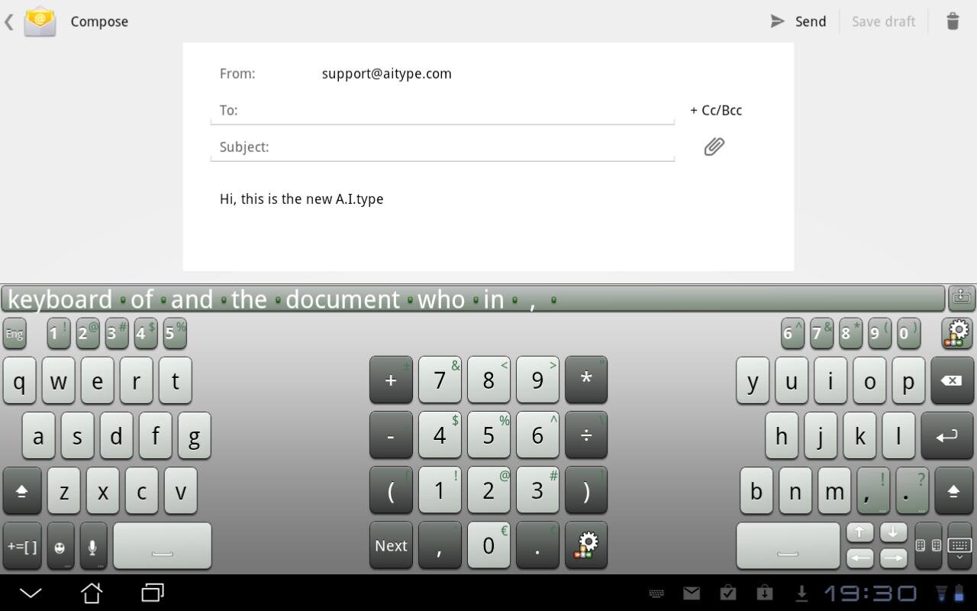The height and width of the screenshot is (611, 977).
Task: Tap the enter/return key
Action: coord(947,435)
